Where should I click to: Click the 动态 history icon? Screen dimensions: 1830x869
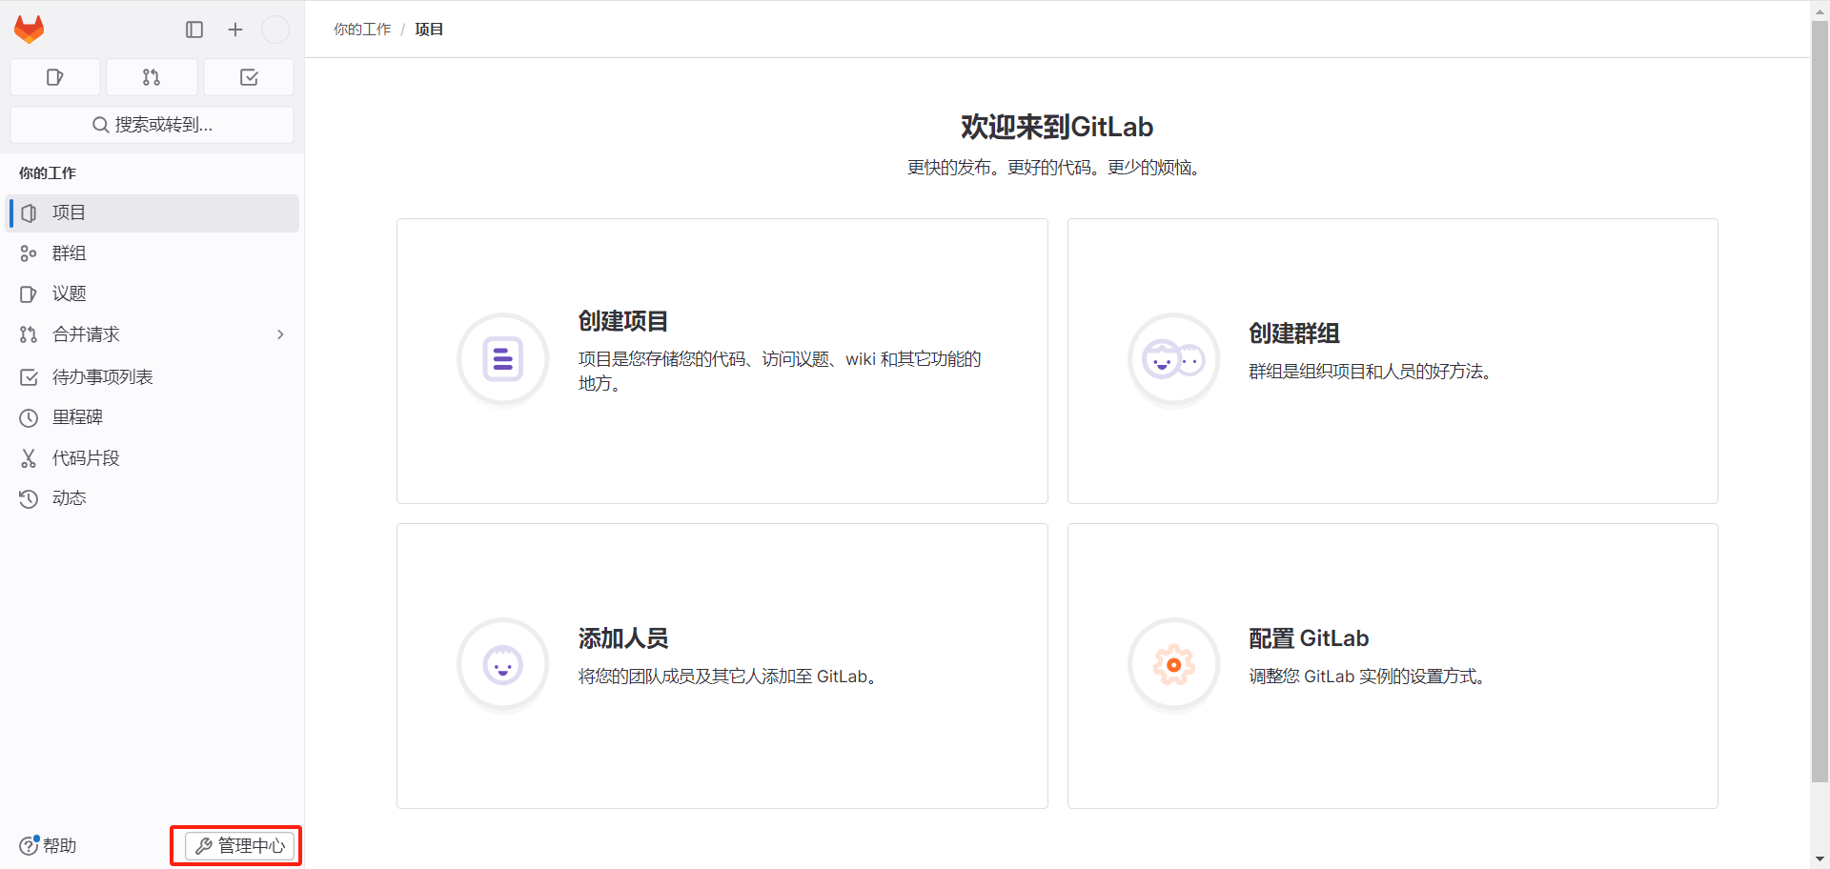pos(29,498)
